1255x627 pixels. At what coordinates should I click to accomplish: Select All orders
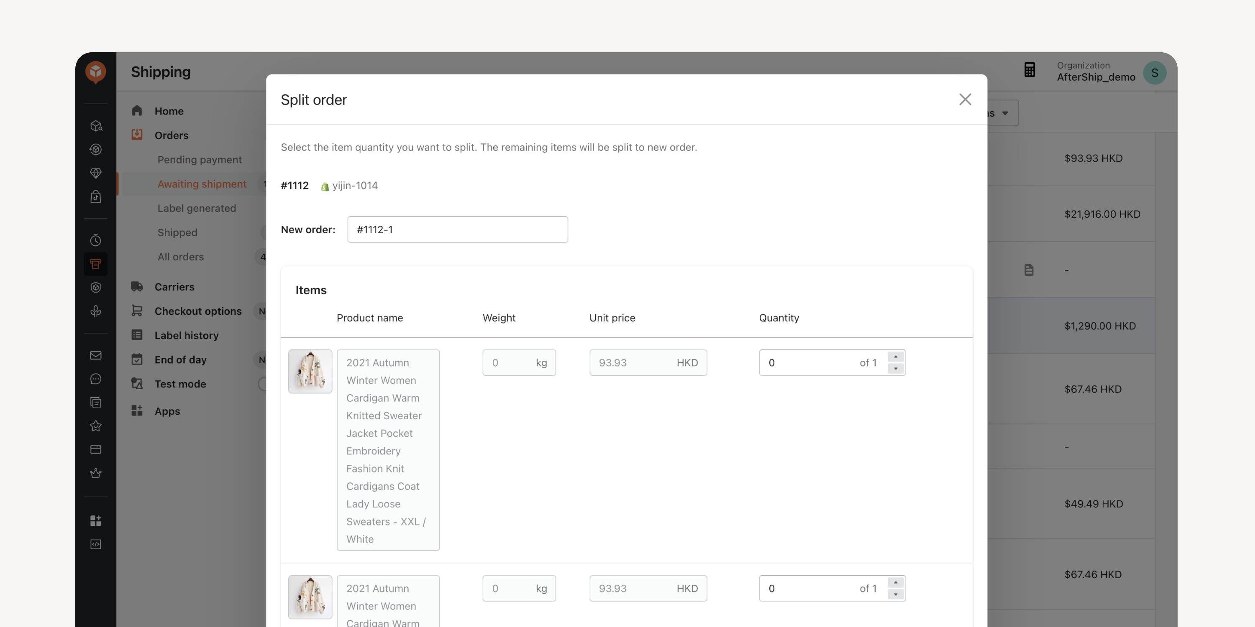[180, 257]
